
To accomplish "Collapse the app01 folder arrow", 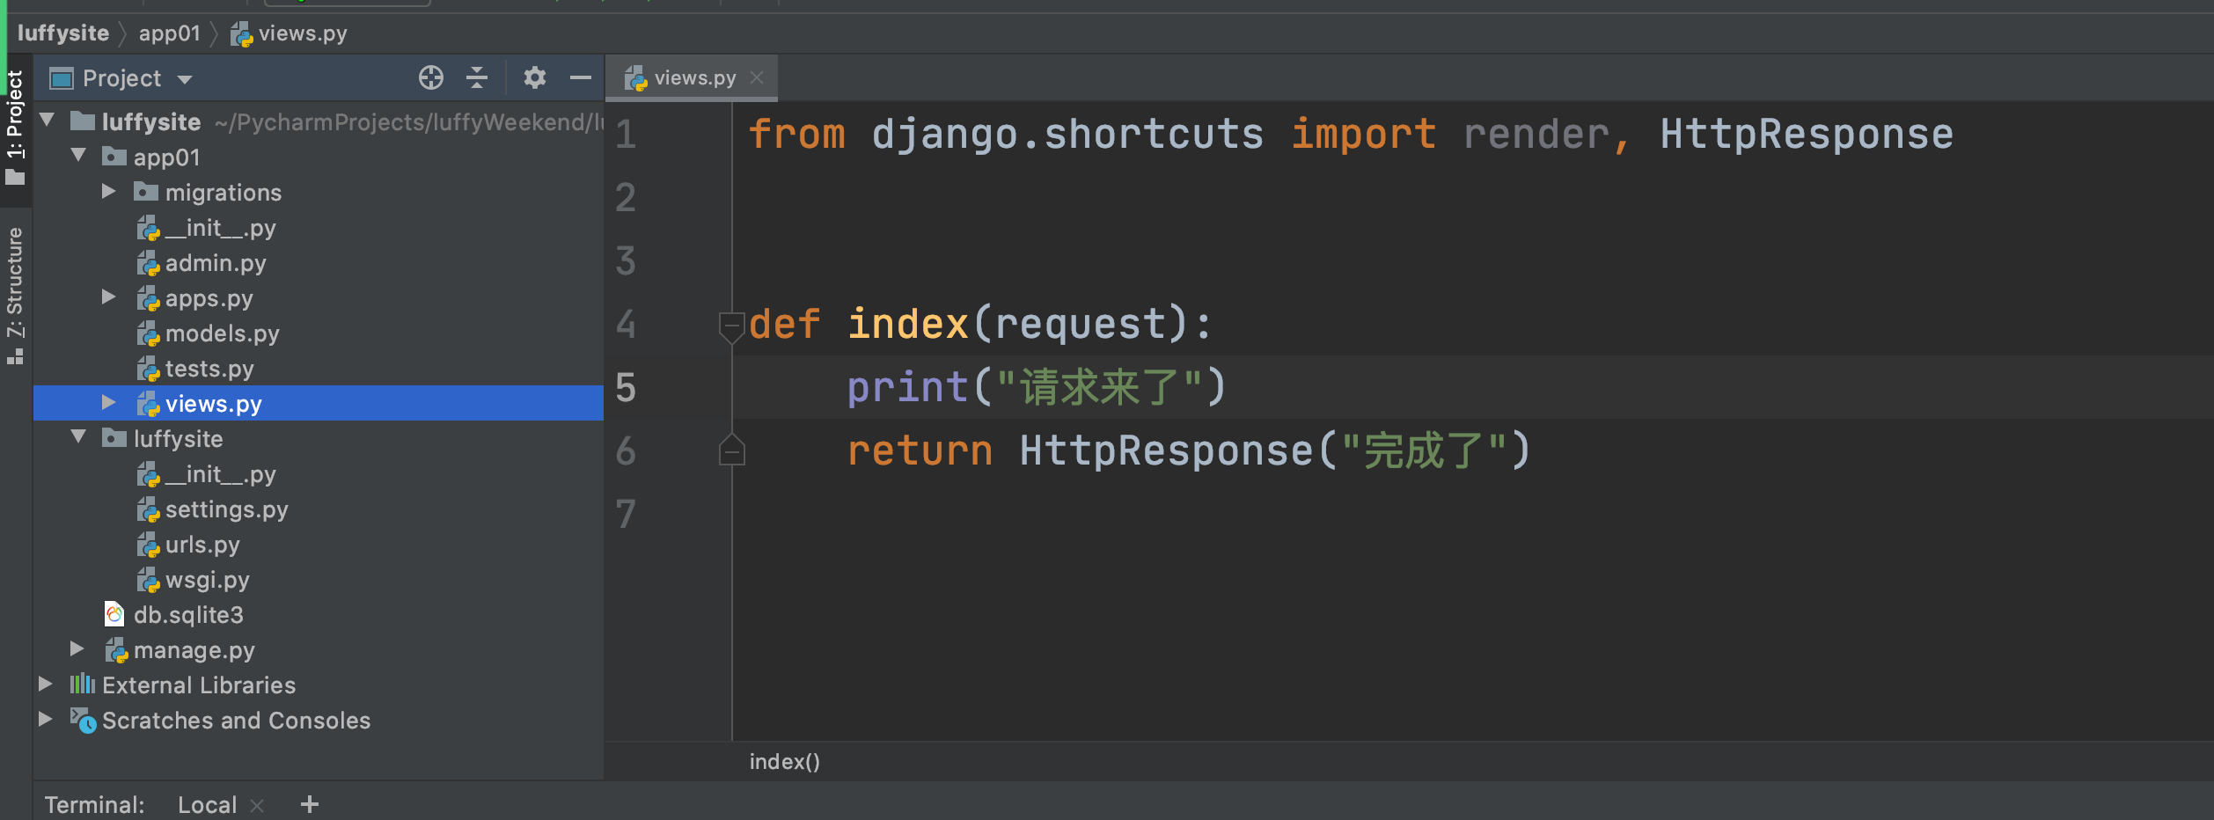I will click(79, 157).
